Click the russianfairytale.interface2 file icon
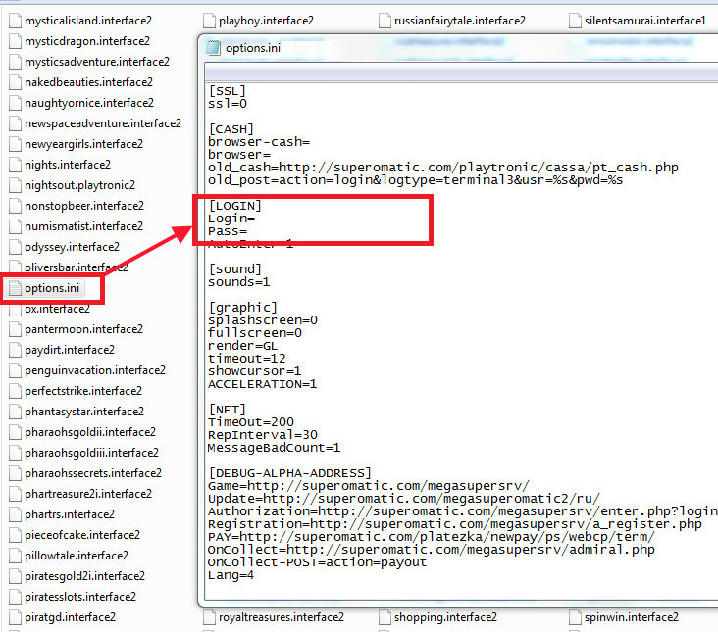Image resolution: width=718 pixels, height=632 pixels. [x=385, y=21]
